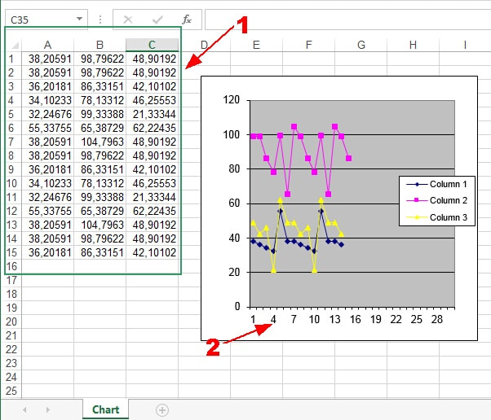Select the Column 1 legend entry
Image resolution: width=491 pixels, height=420 pixels.
436,184
